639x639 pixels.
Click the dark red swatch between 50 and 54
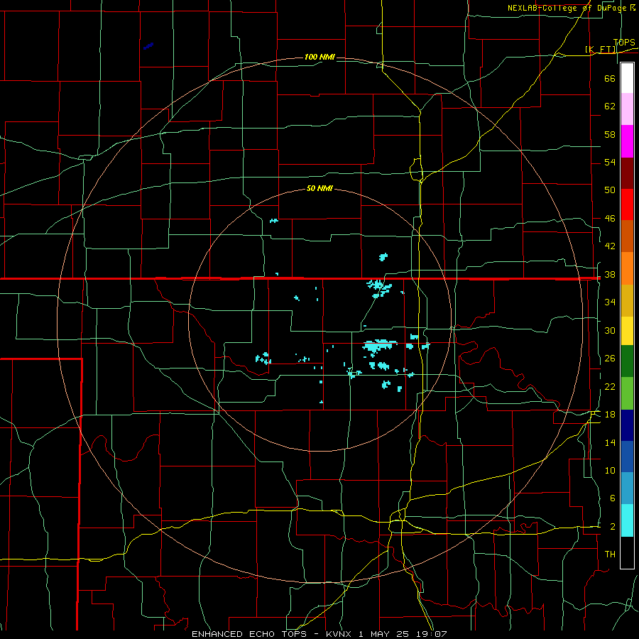coord(627,173)
